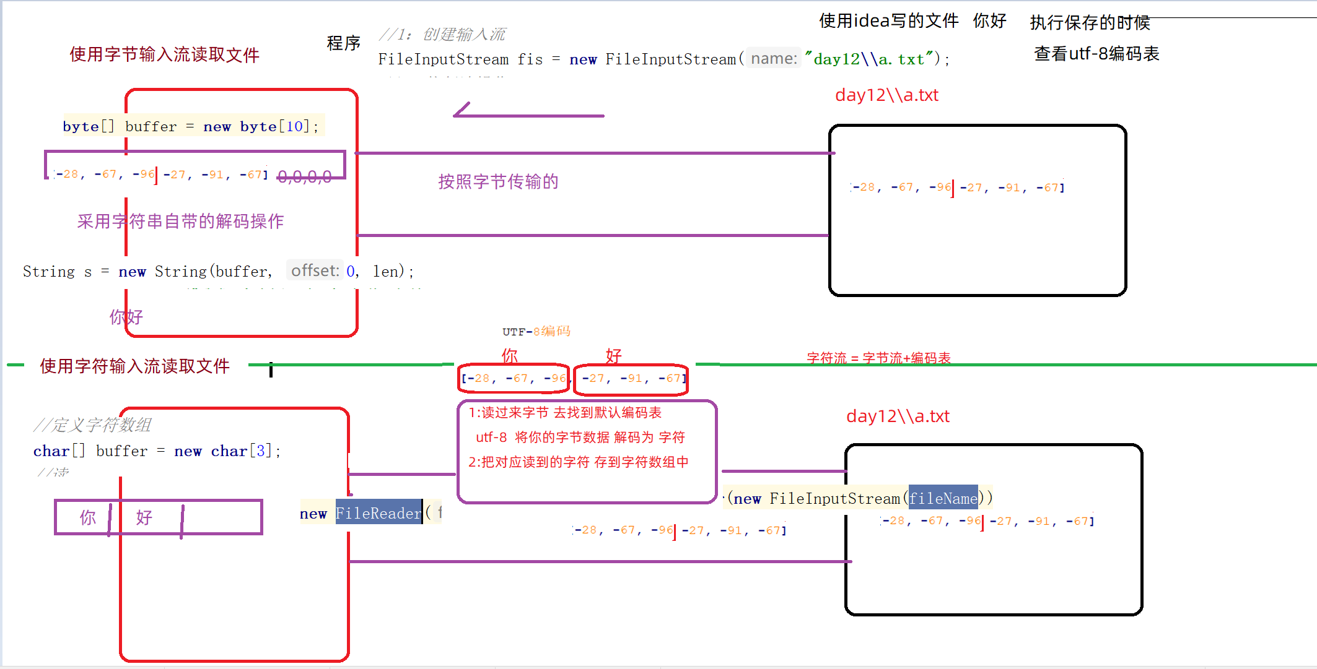
Task: Click "好" in the purple char array box
Action: [144, 517]
